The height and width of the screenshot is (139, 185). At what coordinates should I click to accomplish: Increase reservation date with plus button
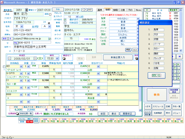pyautogui.click(x=86, y=10)
